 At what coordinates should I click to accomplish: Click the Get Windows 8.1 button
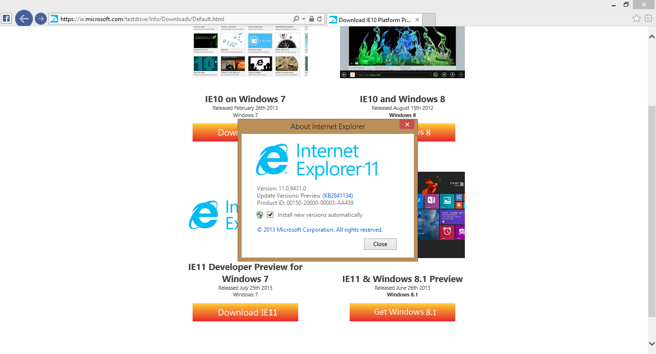(402, 312)
